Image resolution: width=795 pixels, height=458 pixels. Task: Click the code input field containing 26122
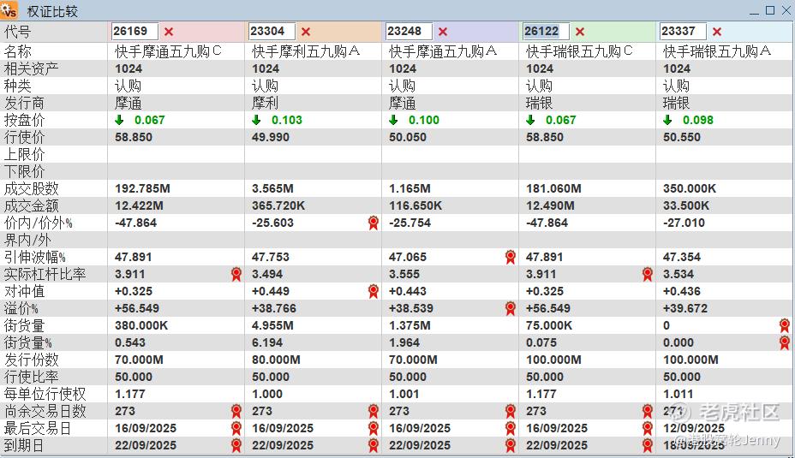[x=546, y=32]
